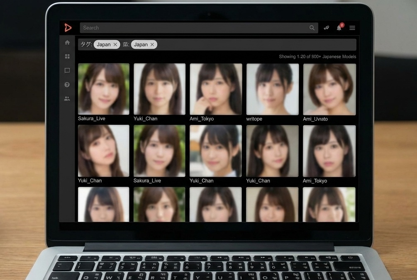Open the top-row Sakura_Live thumbnail
417x280 pixels.
[104, 89]
